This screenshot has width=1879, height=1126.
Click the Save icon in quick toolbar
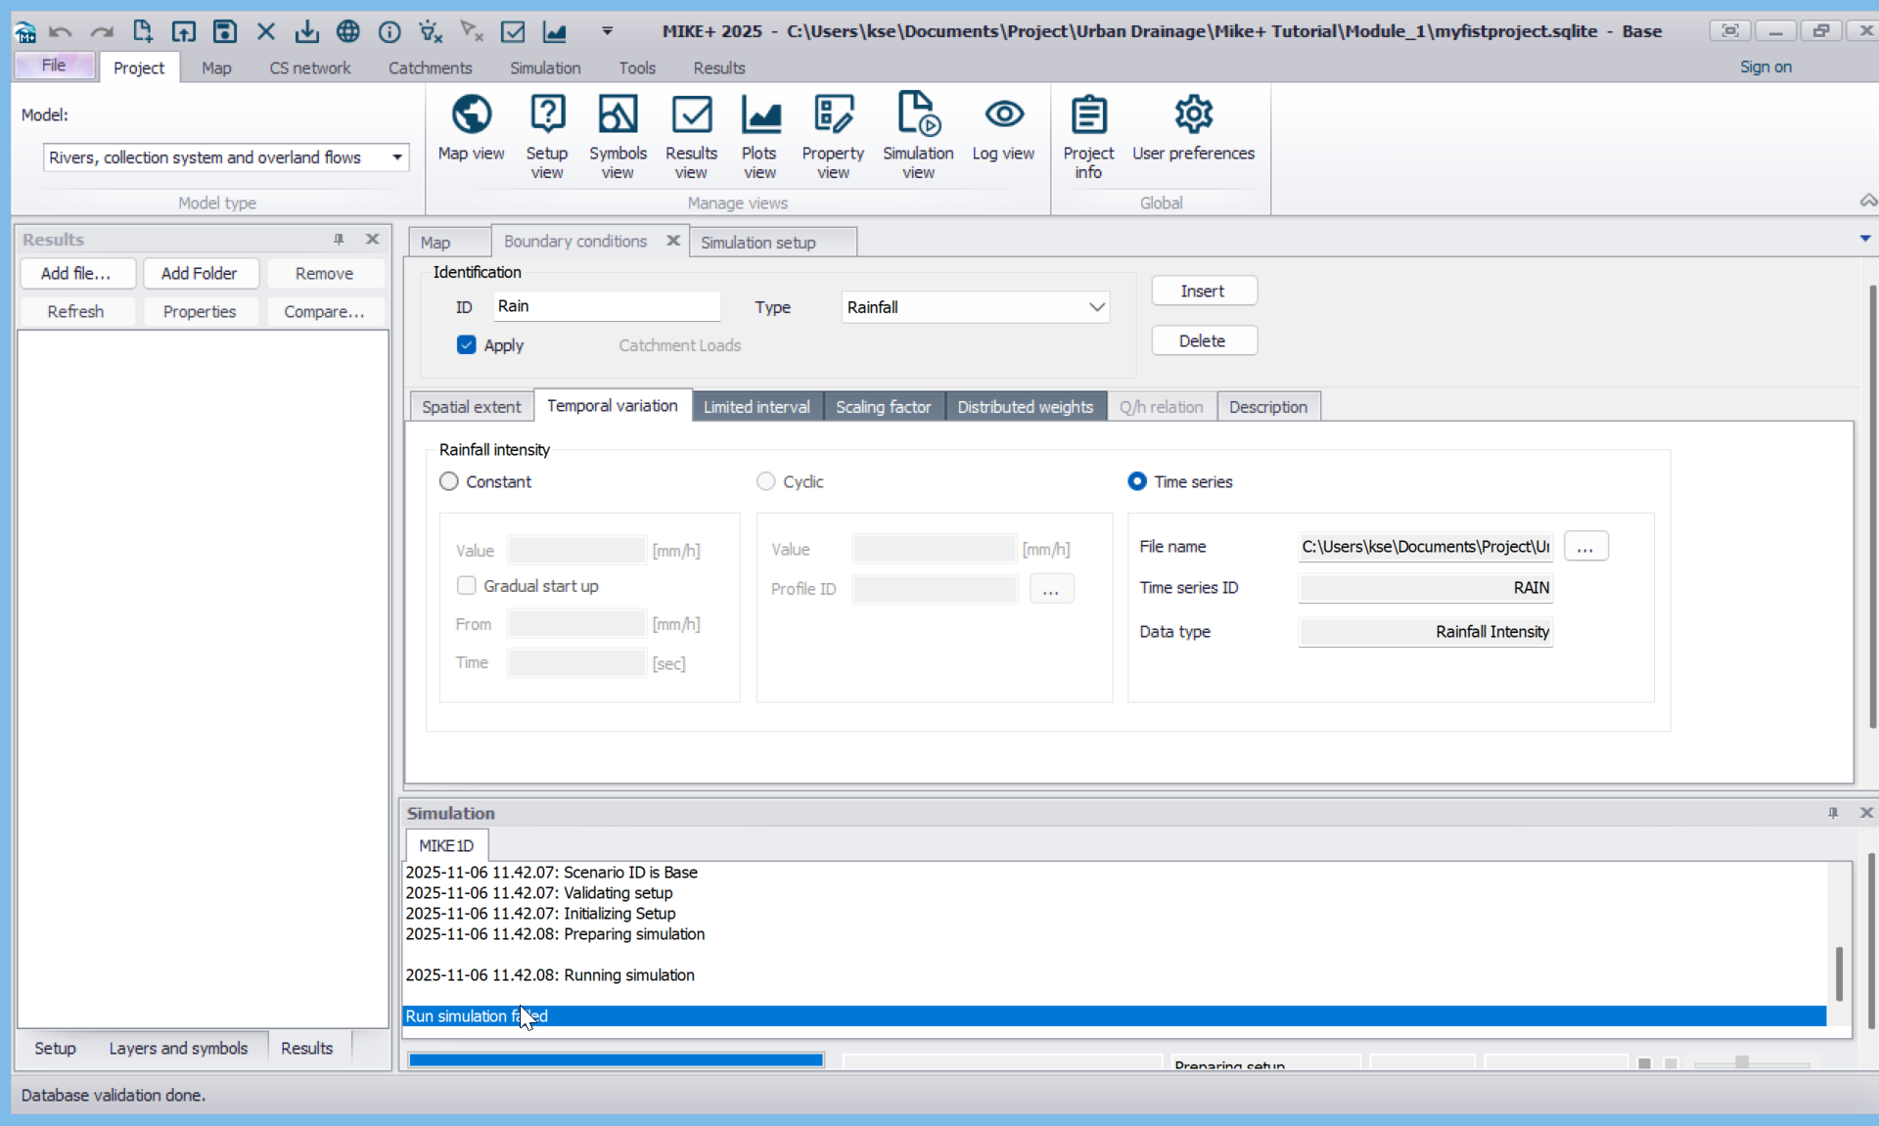coord(225,31)
